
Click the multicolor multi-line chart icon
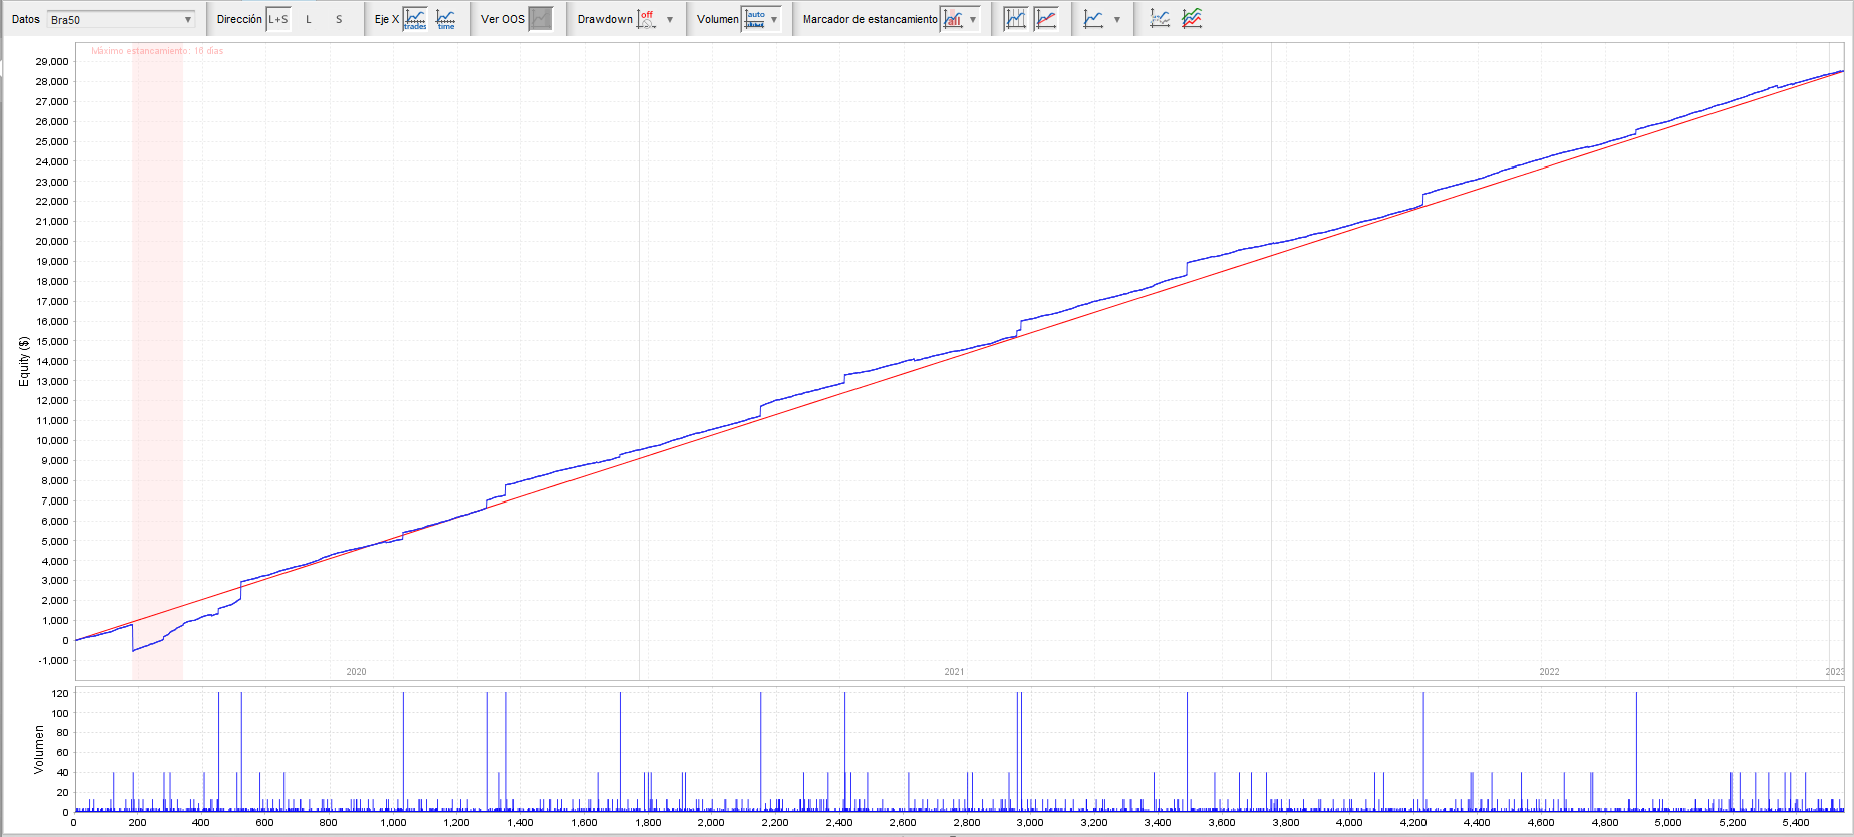(x=1191, y=20)
